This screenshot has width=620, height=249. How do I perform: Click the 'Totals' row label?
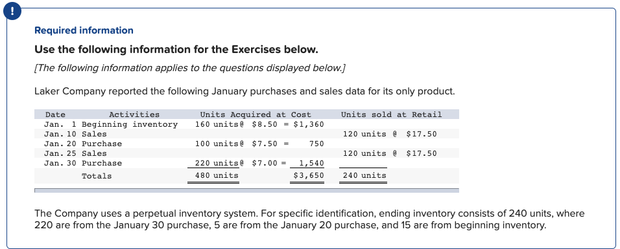click(97, 176)
